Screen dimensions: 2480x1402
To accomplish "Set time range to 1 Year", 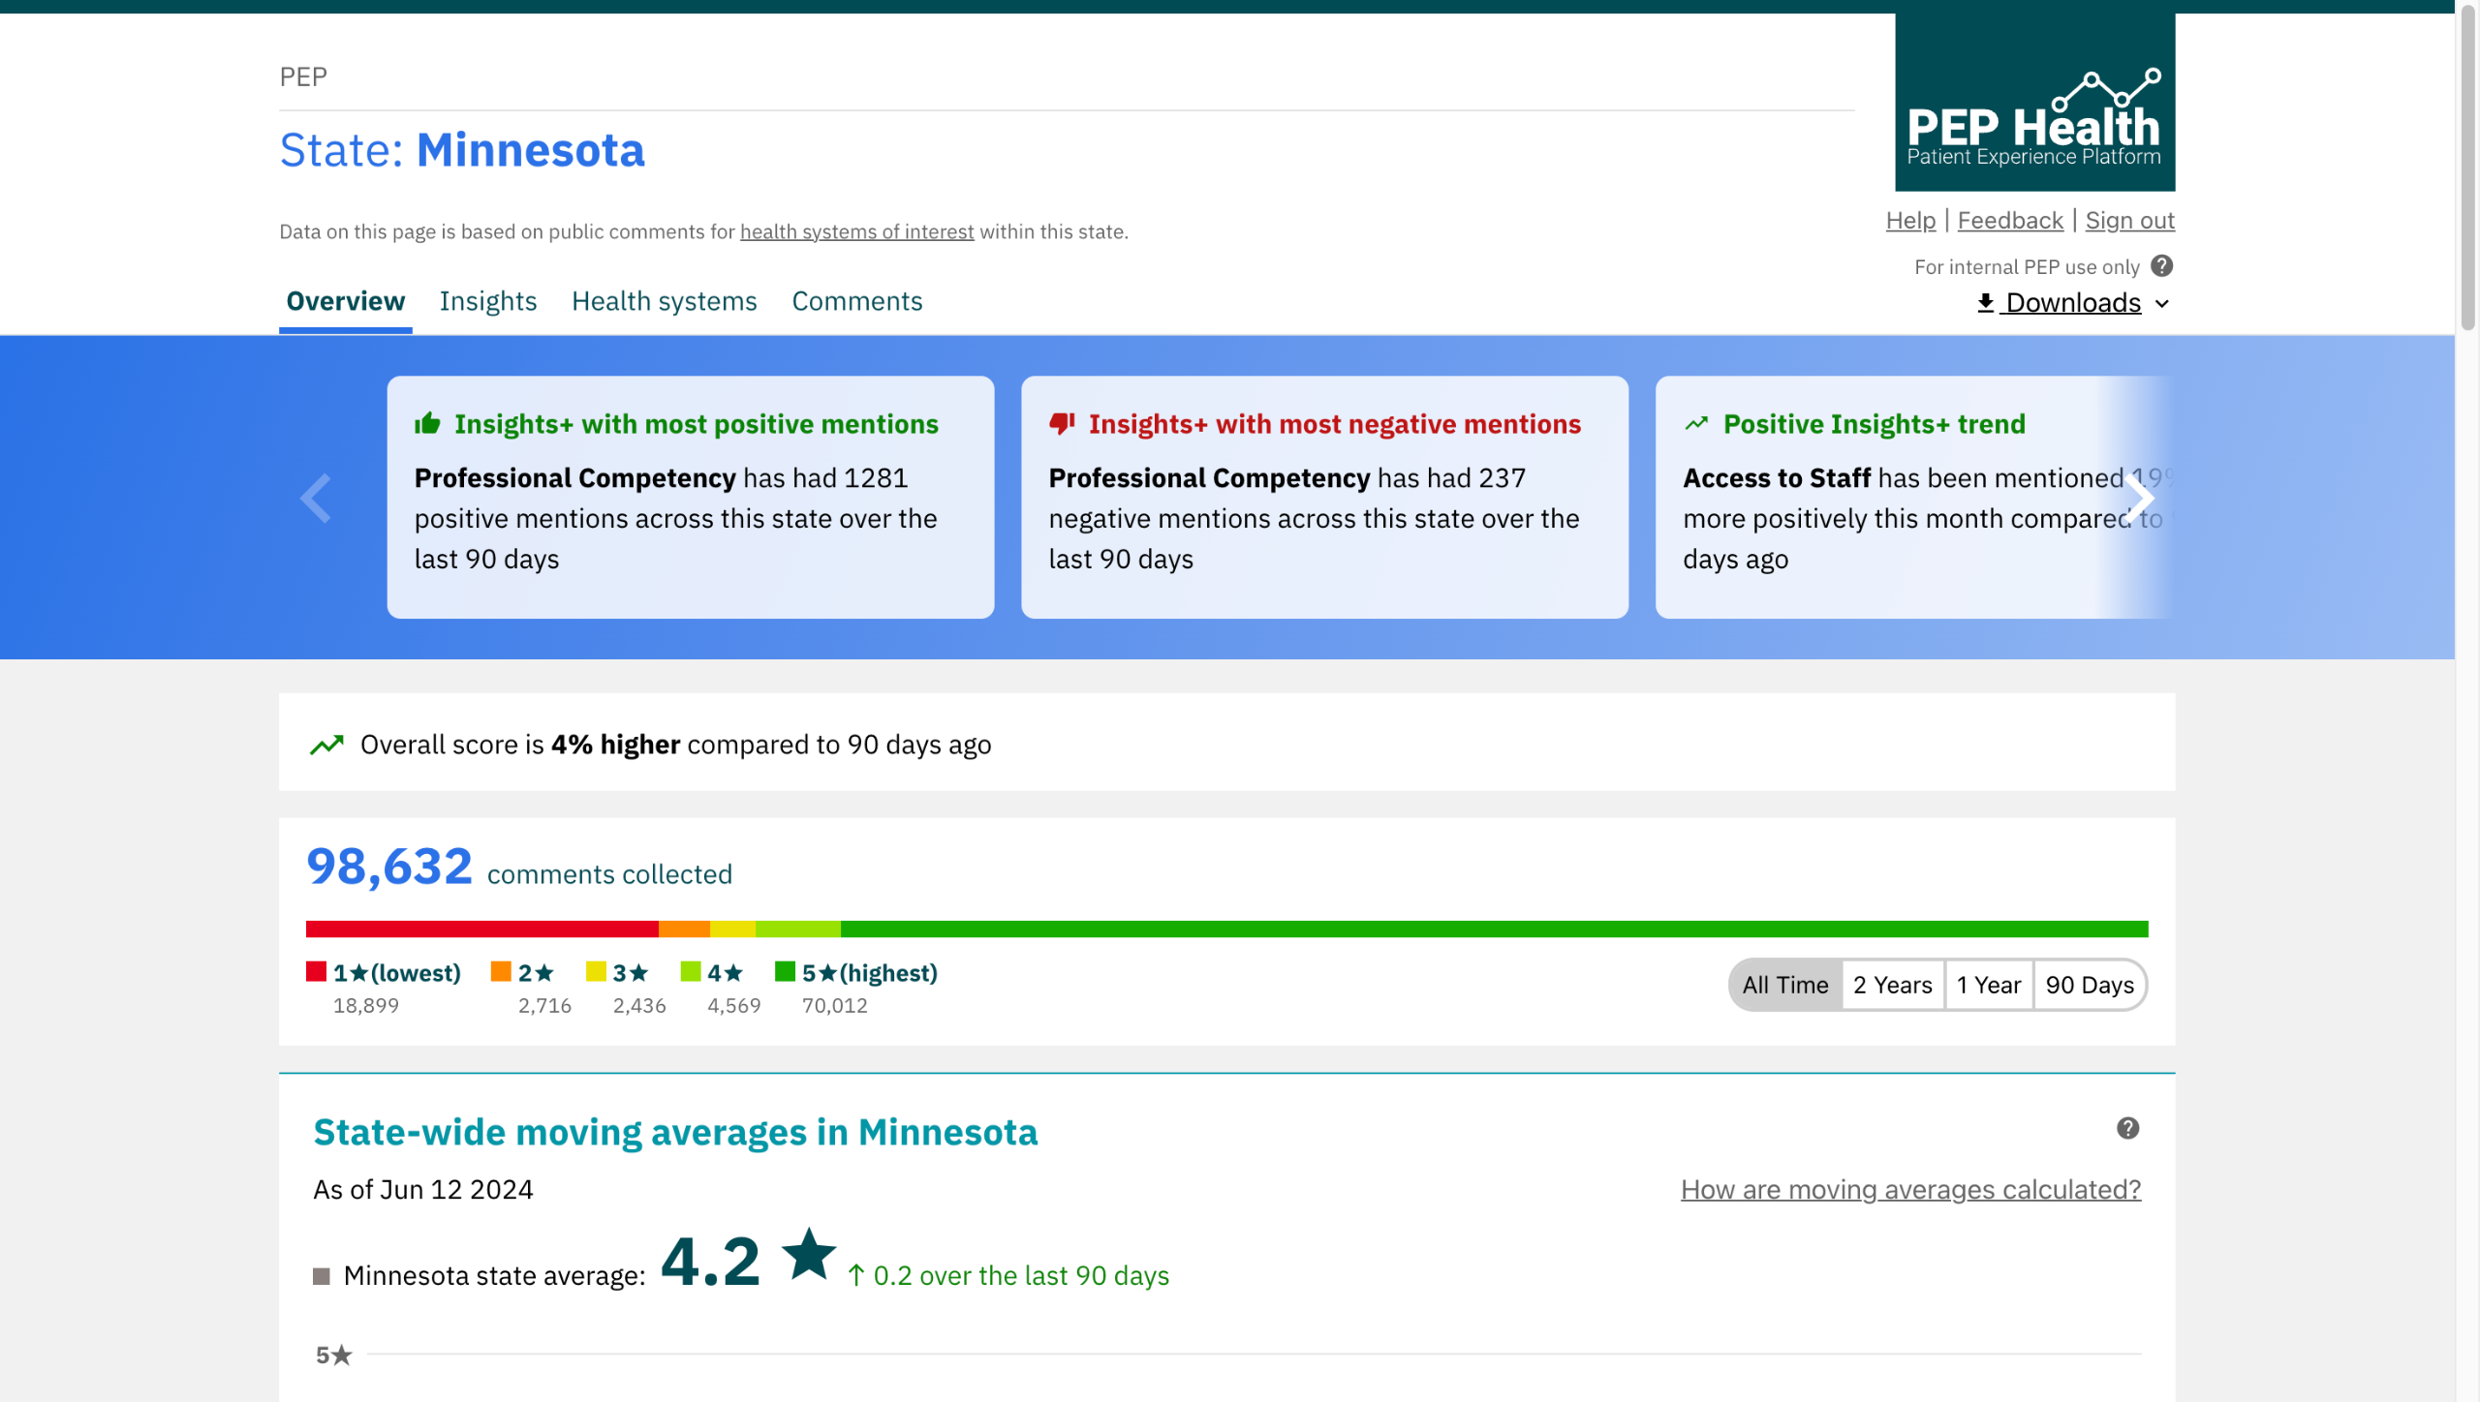I will pos(1988,985).
